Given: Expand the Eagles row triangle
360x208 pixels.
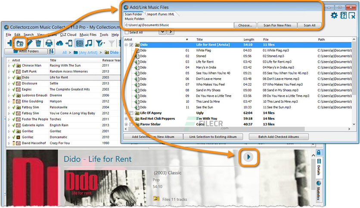Looking at the screenshot, I should [x=9, y=89].
